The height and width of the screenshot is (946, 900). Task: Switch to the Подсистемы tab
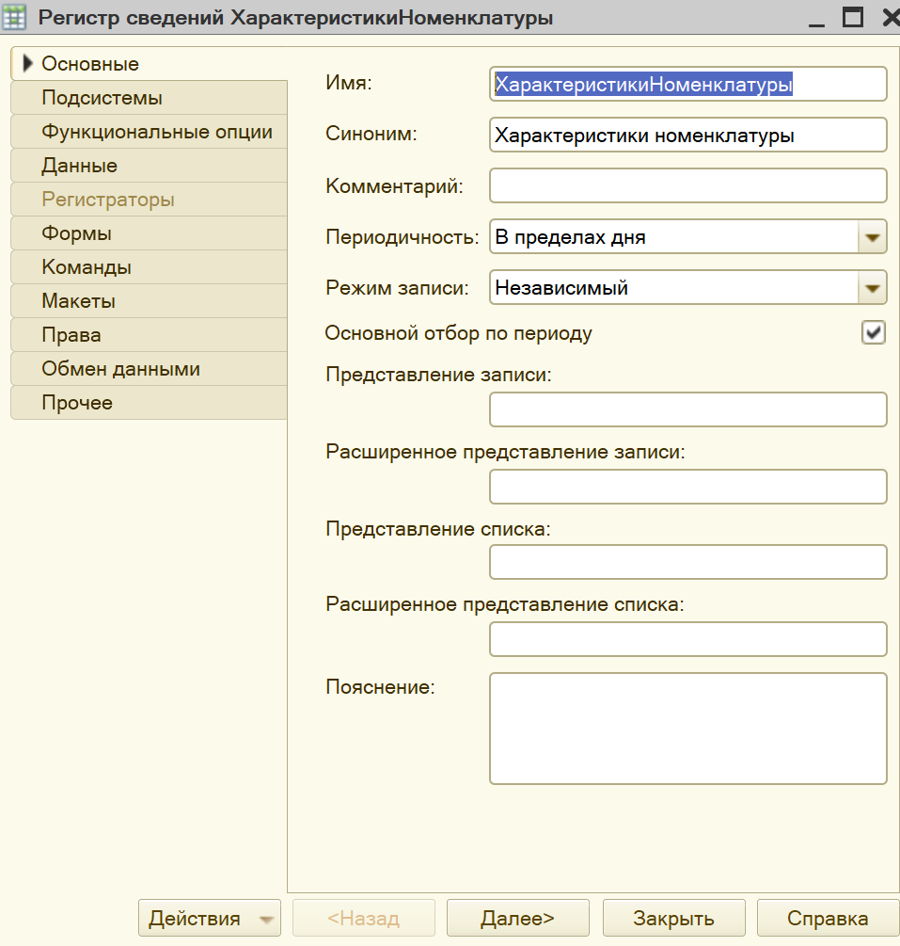[x=149, y=98]
